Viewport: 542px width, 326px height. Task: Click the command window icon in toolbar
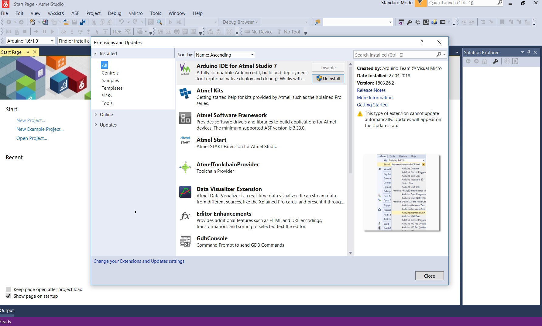pyautogui.click(x=443, y=22)
